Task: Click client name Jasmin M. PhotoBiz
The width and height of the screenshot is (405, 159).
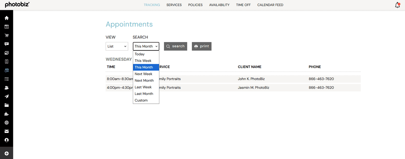Action: (x=254, y=88)
